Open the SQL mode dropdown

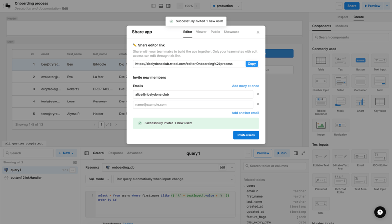98,179
